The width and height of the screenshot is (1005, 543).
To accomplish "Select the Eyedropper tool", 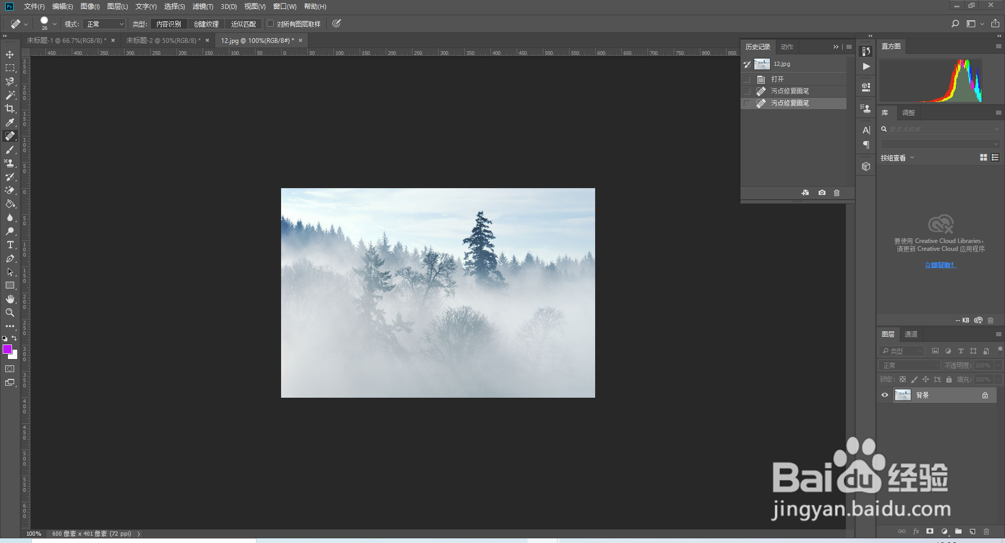I will 10,122.
